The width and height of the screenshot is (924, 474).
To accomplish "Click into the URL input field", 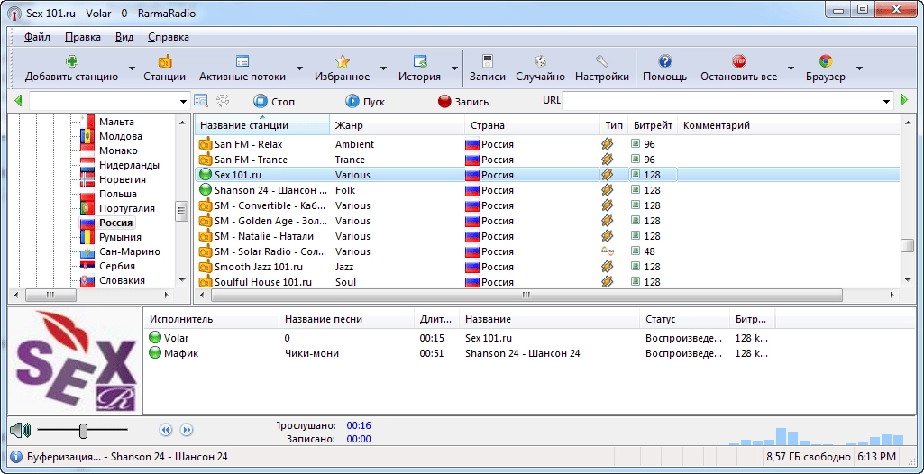I will pos(721,101).
